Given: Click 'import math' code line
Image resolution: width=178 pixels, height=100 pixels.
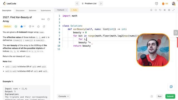Looking at the screenshot, I should 70,16.
